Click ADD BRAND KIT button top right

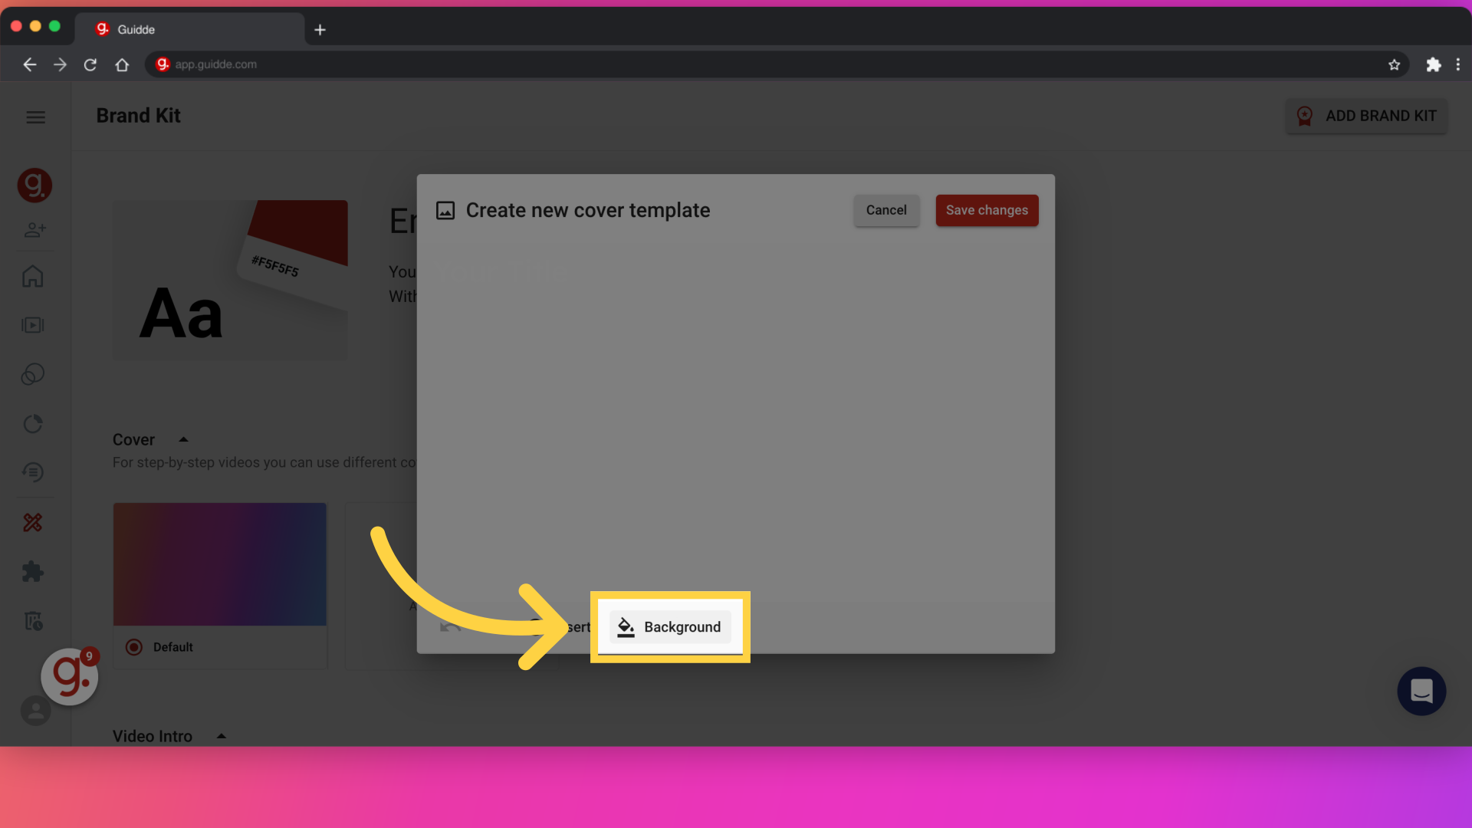click(x=1368, y=115)
